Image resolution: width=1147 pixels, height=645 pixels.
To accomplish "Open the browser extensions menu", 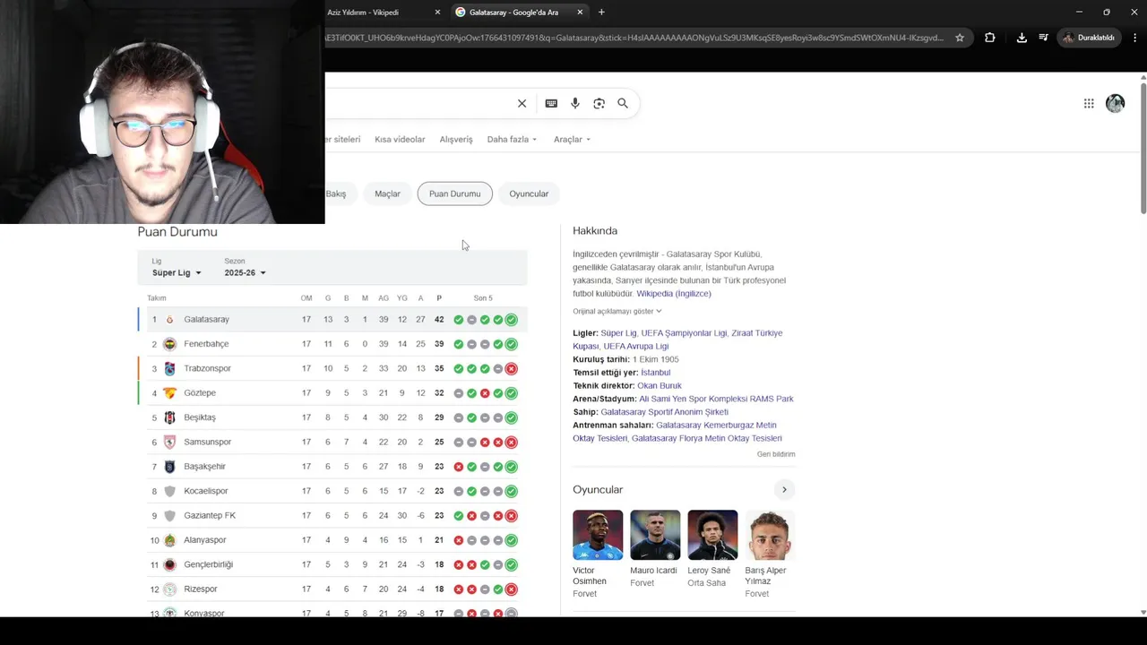I will coord(989,38).
